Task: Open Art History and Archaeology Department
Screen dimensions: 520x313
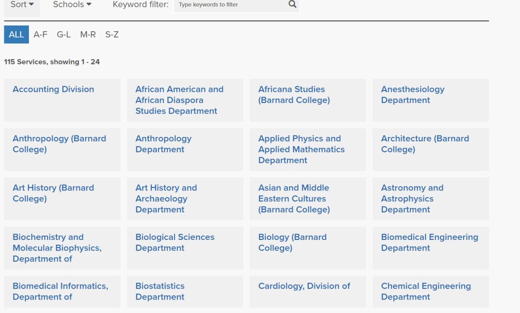Action: click(166, 199)
